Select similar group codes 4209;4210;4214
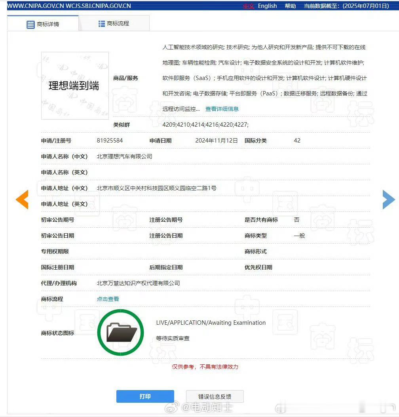This screenshot has height=417, width=399. tap(184, 124)
